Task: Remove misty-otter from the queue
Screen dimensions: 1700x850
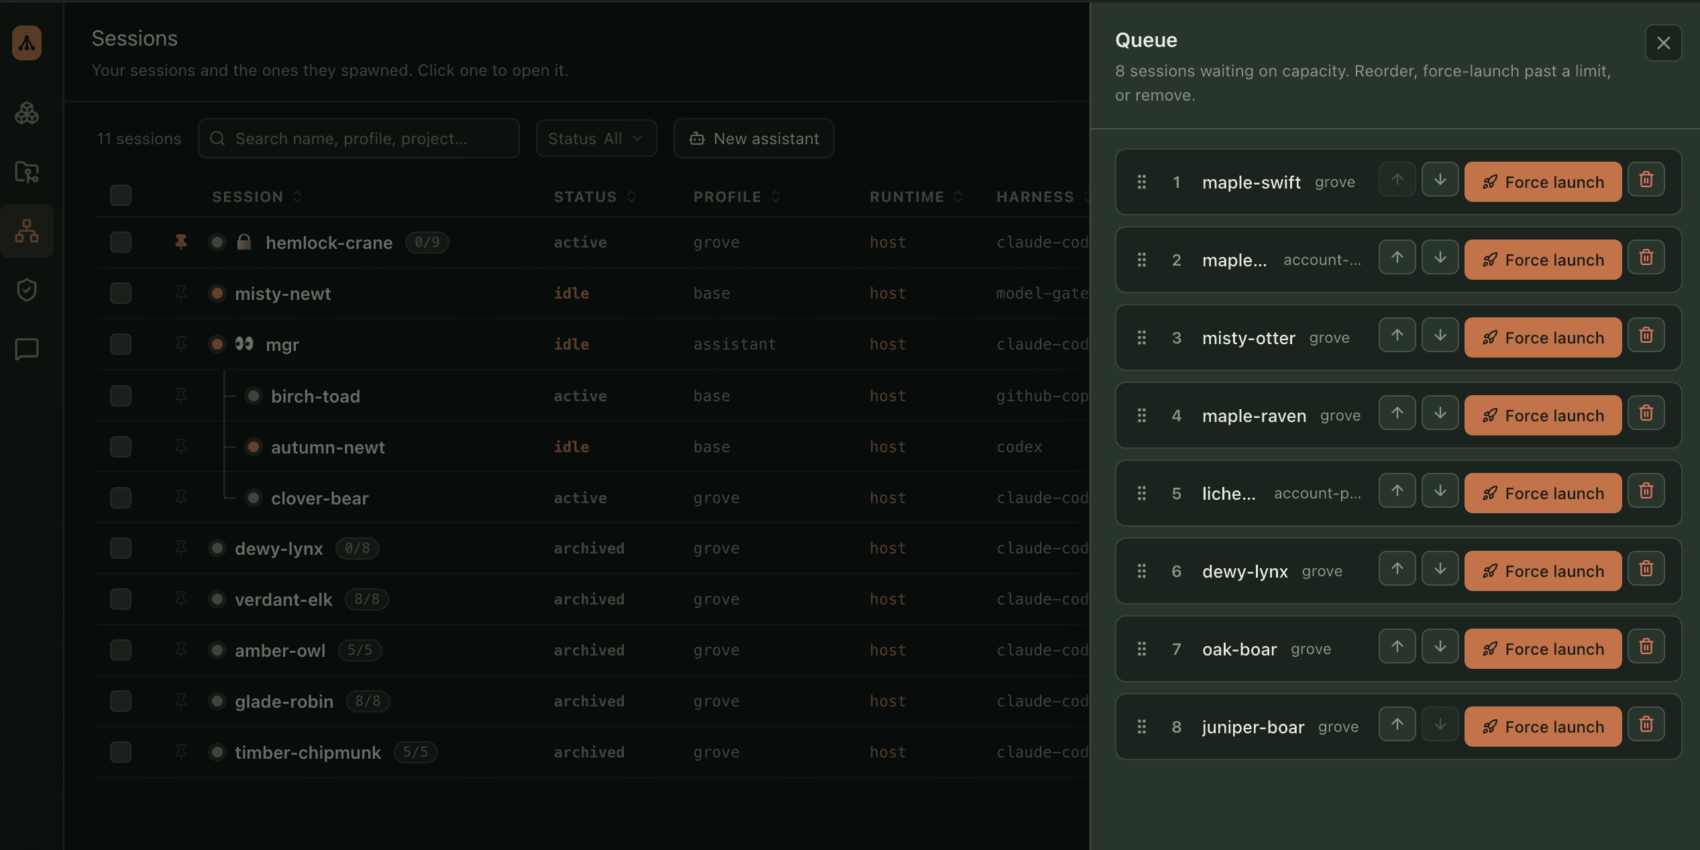Action: (1646, 335)
